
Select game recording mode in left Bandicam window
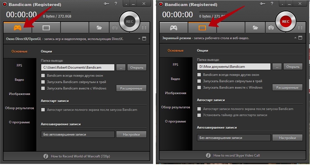[18, 27]
